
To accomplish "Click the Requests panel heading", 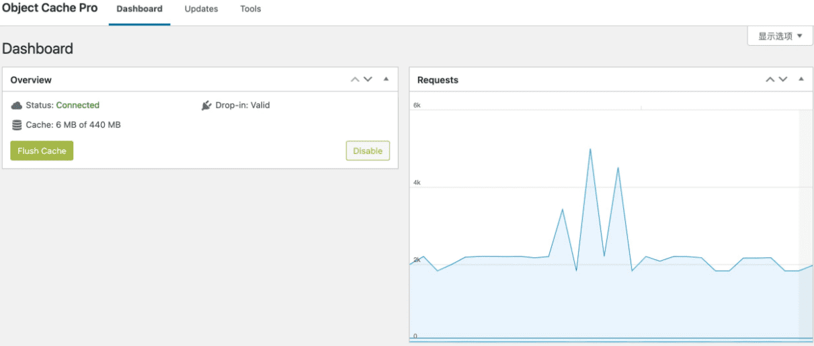I will click(x=438, y=80).
